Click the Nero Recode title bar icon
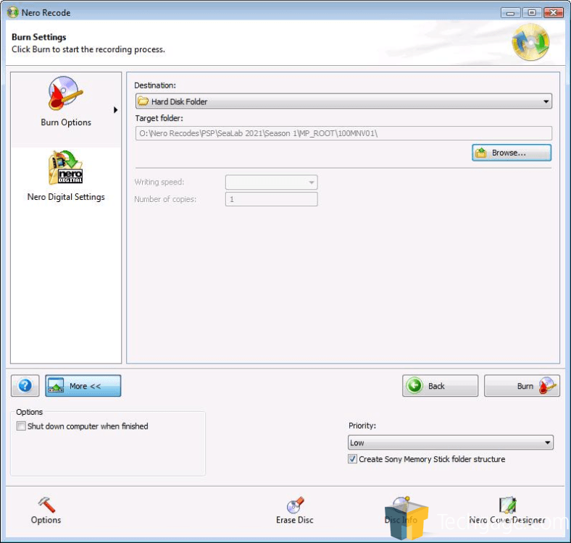This screenshot has width=571, height=543. coord(13,12)
